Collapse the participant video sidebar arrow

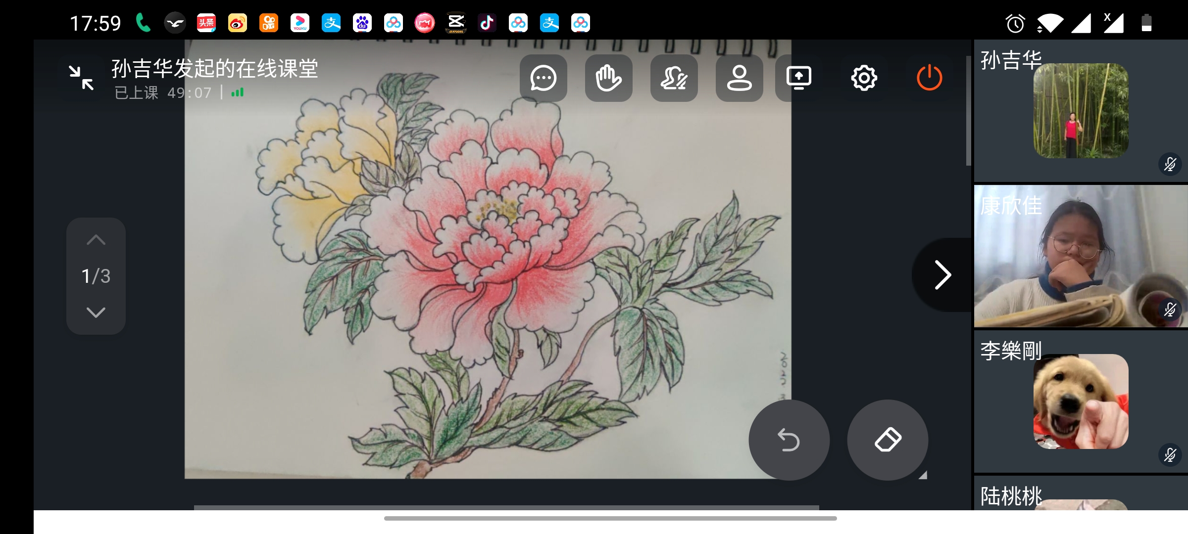coord(942,275)
